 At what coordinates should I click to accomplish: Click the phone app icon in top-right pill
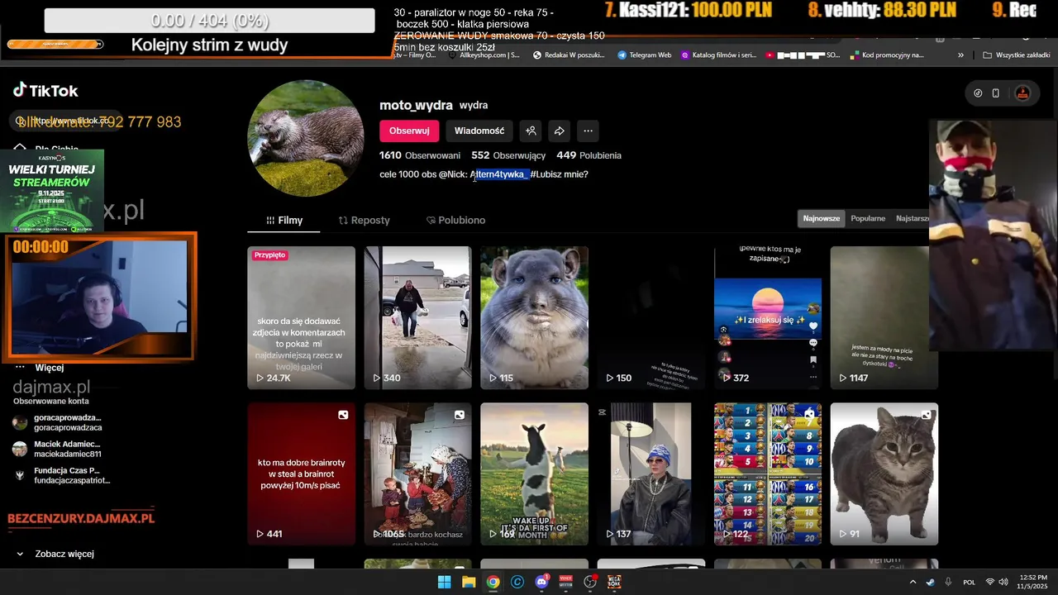tap(996, 93)
